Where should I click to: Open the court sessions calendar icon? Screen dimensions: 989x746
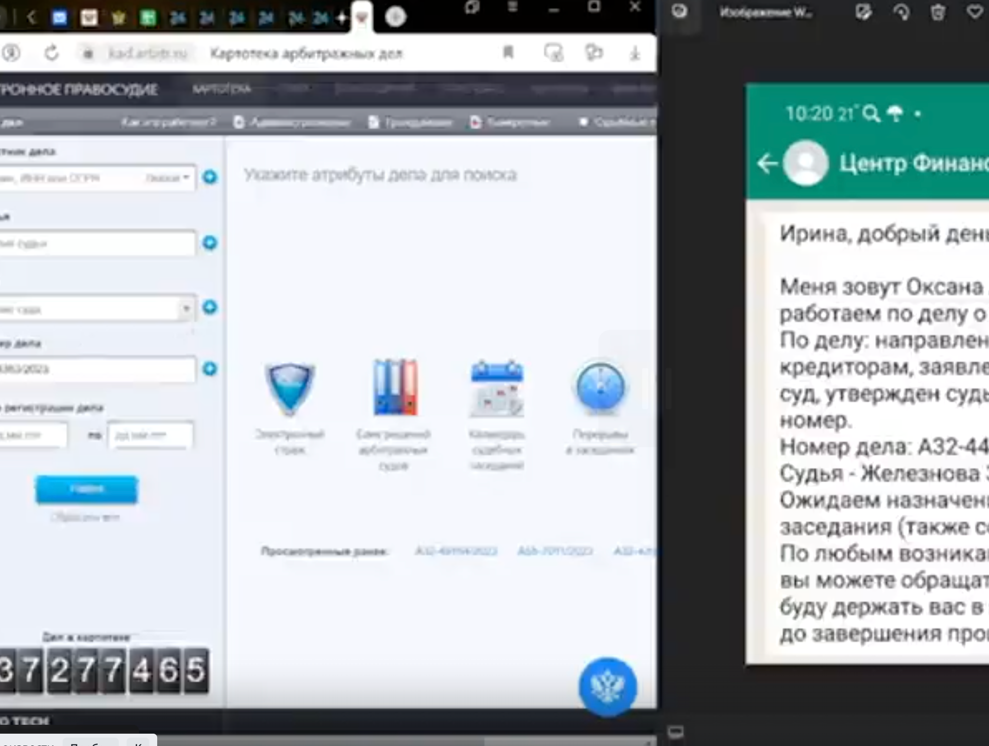(x=496, y=390)
